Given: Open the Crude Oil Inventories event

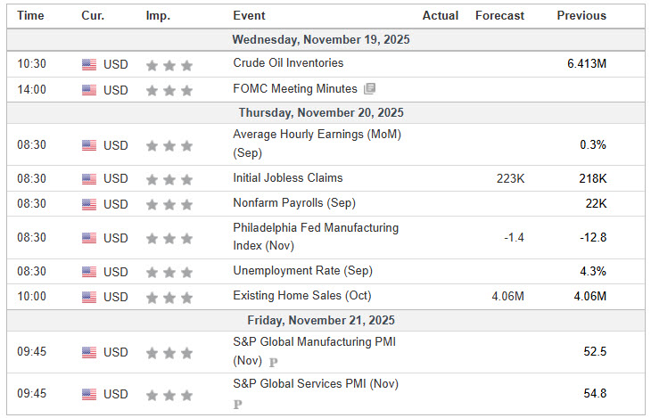Looking at the screenshot, I should click(288, 63).
